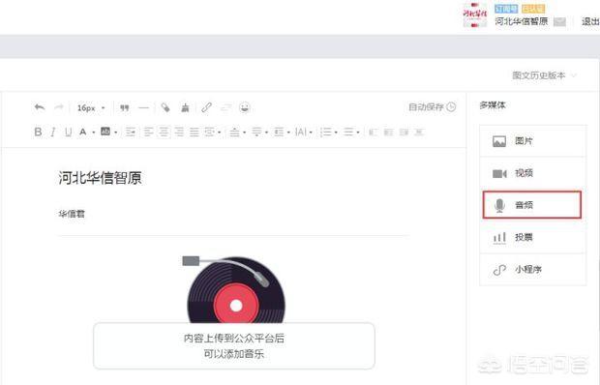Insert a blockquote
600x385 pixels.
125,107
